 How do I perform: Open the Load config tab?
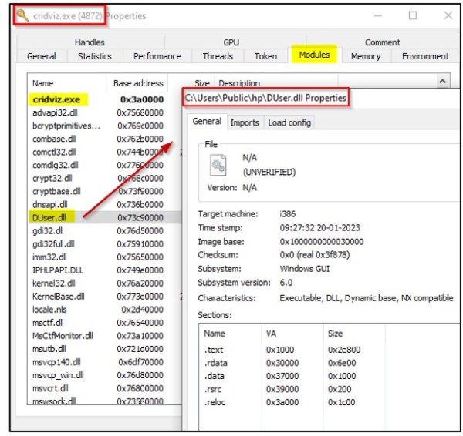[x=289, y=122]
